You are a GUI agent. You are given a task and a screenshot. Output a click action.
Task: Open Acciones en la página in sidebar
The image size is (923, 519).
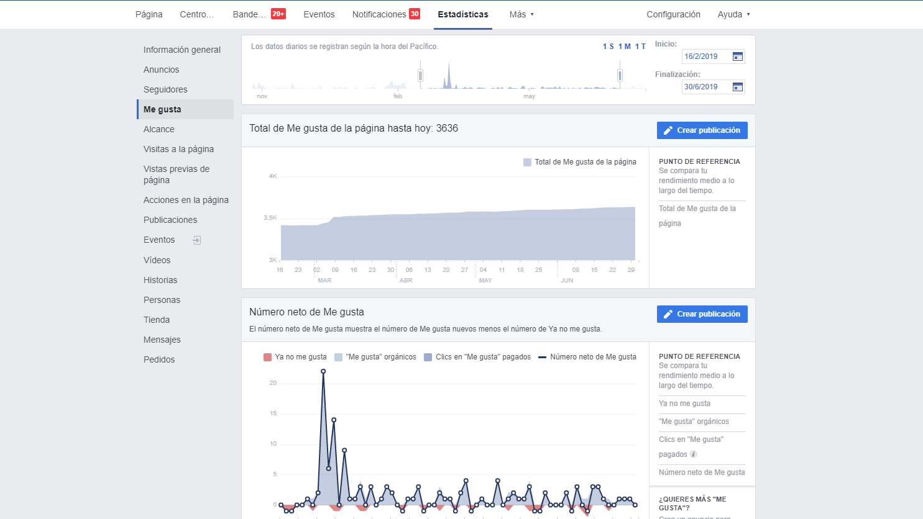(185, 200)
